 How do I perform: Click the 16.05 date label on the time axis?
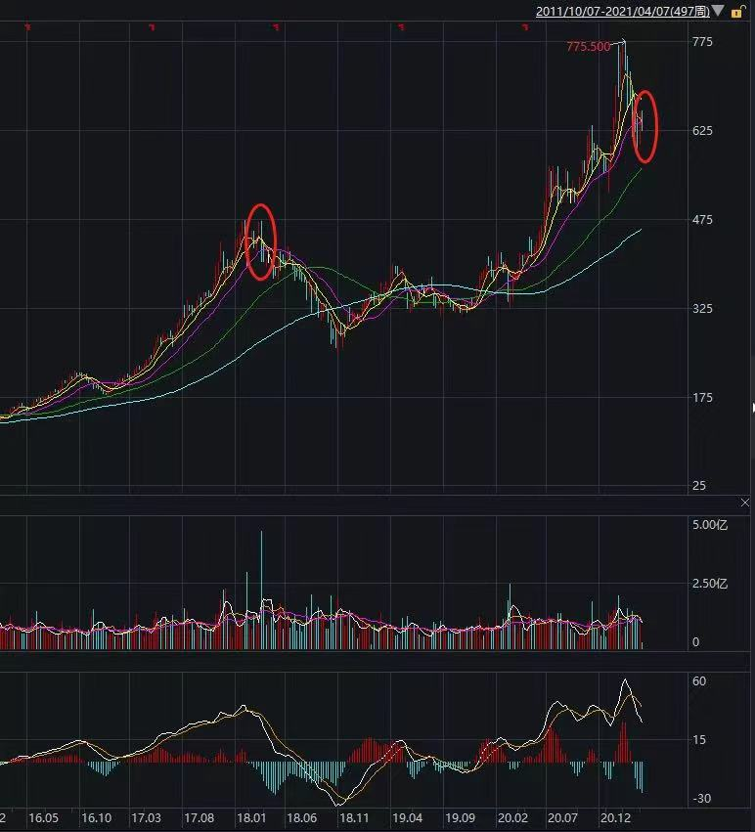(44, 817)
